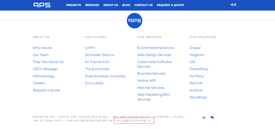The image size is (275, 130).
Task: Open the Projects menu item
Action: [73, 5]
